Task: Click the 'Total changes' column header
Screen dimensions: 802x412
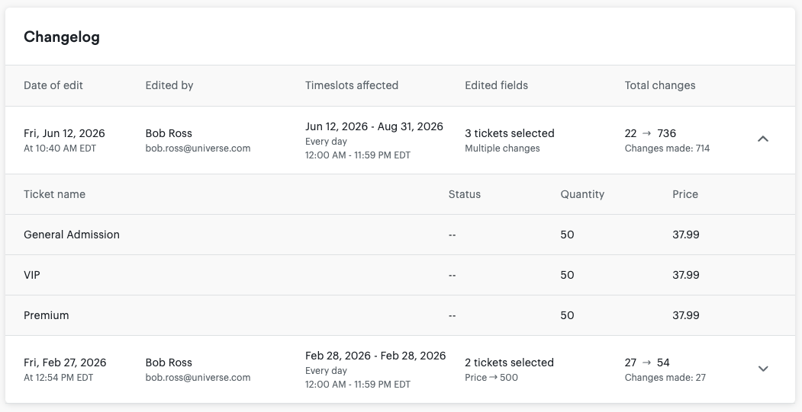Action: point(660,85)
